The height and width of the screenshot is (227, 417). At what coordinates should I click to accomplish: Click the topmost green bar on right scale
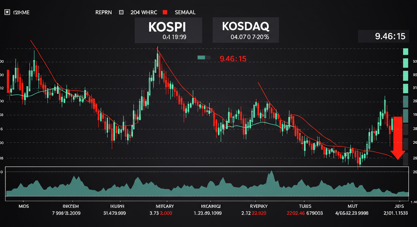click(x=405, y=51)
